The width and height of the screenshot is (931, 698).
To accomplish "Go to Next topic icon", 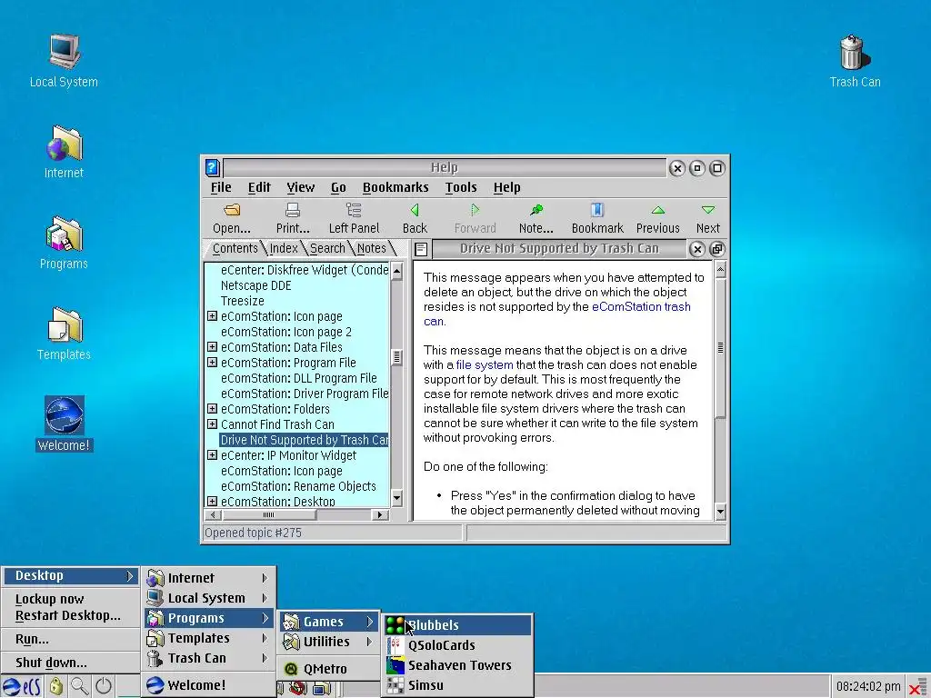I will pos(707,210).
